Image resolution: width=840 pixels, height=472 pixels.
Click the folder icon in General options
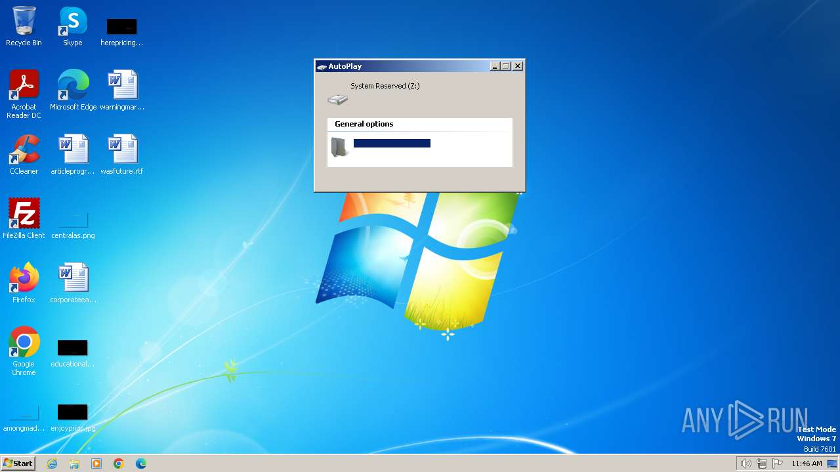click(339, 147)
